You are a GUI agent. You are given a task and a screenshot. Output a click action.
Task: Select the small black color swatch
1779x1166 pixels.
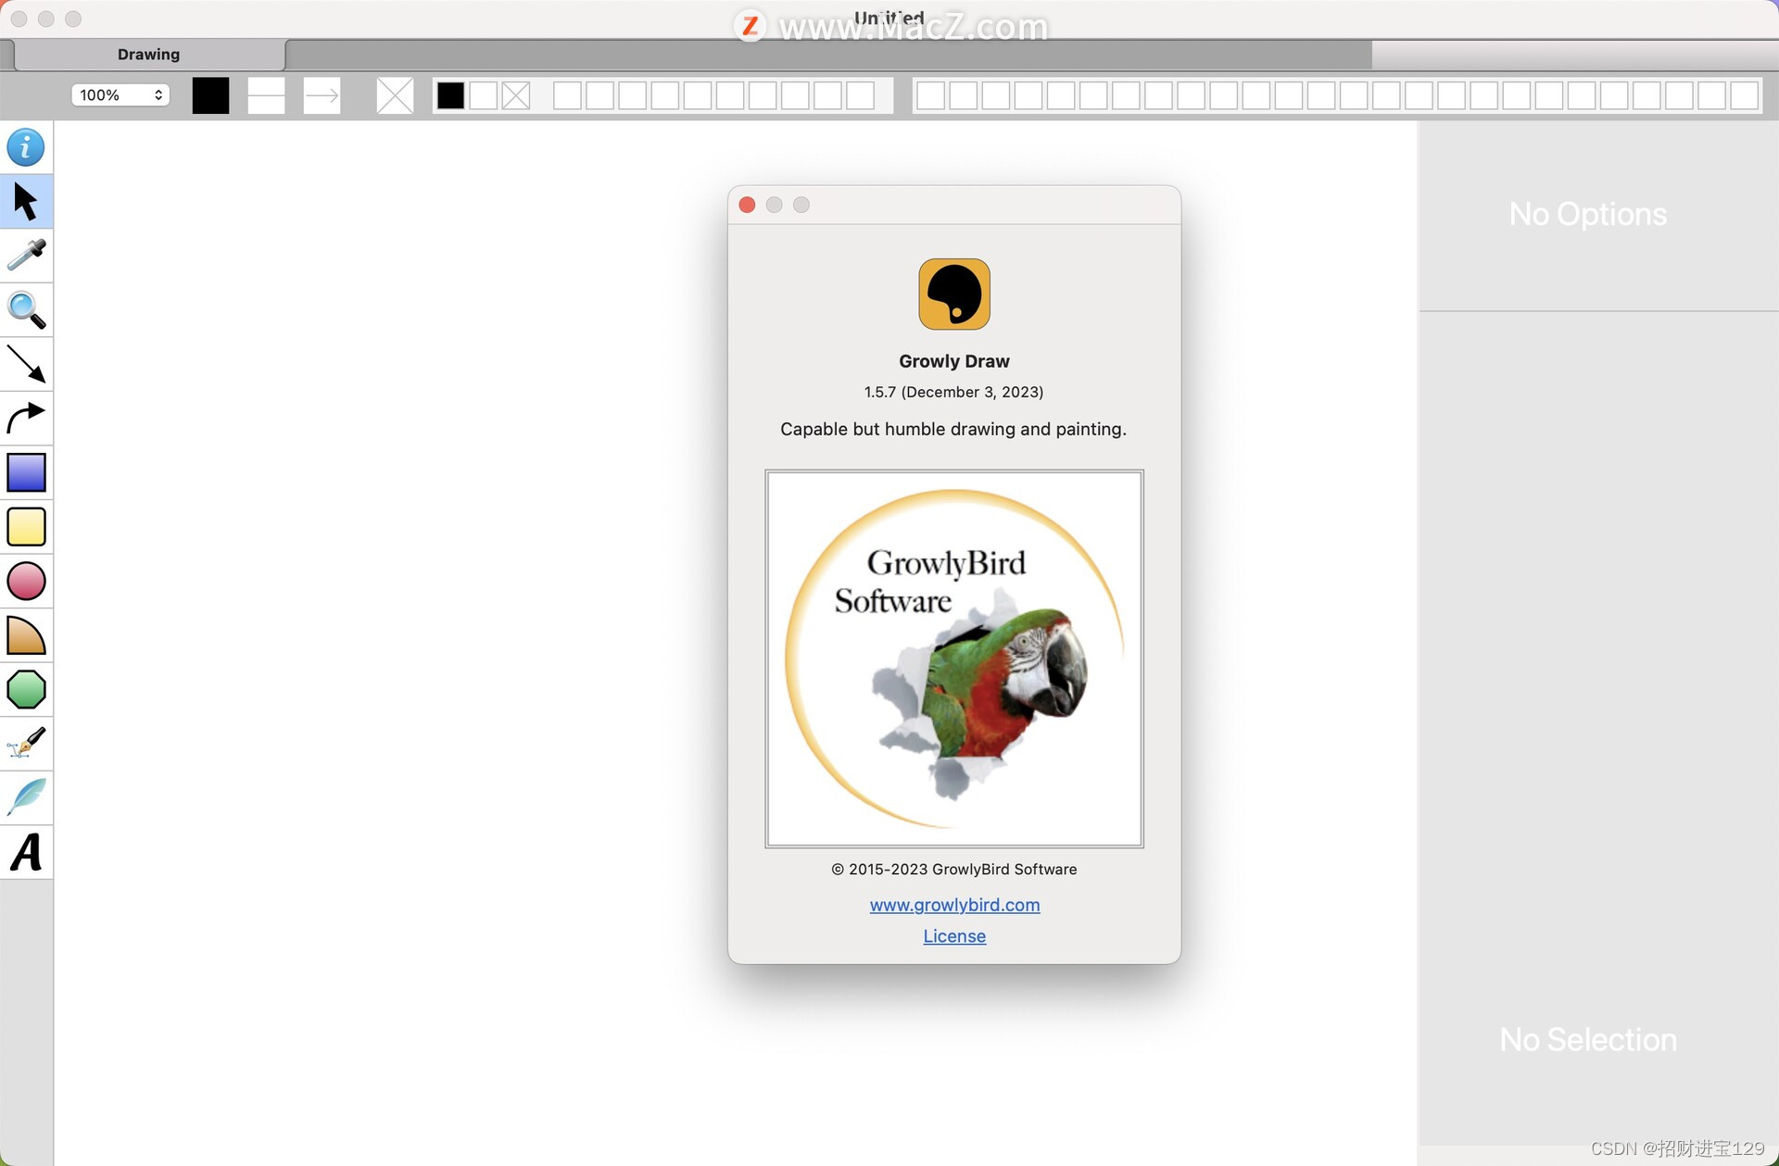(x=450, y=95)
